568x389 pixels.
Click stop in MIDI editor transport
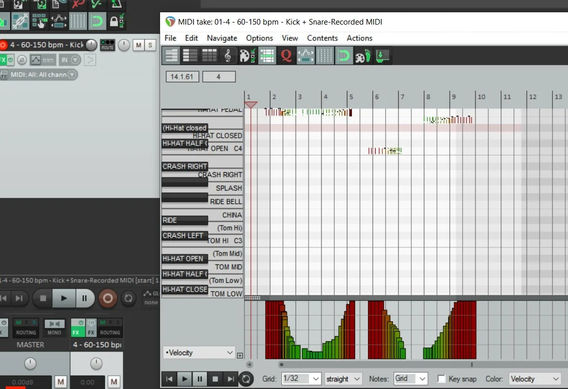pos(215,379)
